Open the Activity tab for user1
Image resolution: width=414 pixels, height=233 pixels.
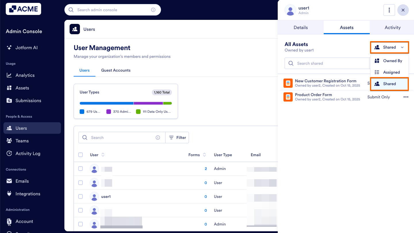[392, 27]
